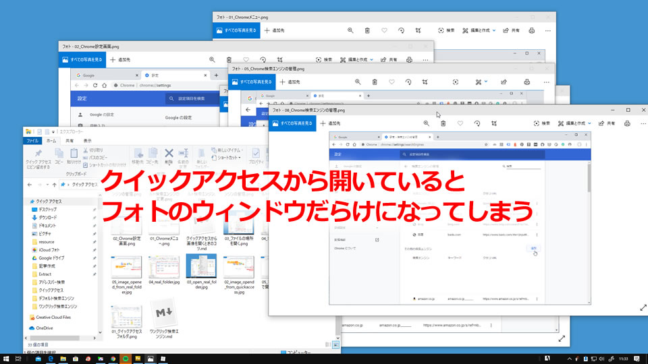This screenshot has height=364, width=648.
Task: Click すべての写真を見る in 02_Chrome設定画面 window
Action: click(82, 59)
